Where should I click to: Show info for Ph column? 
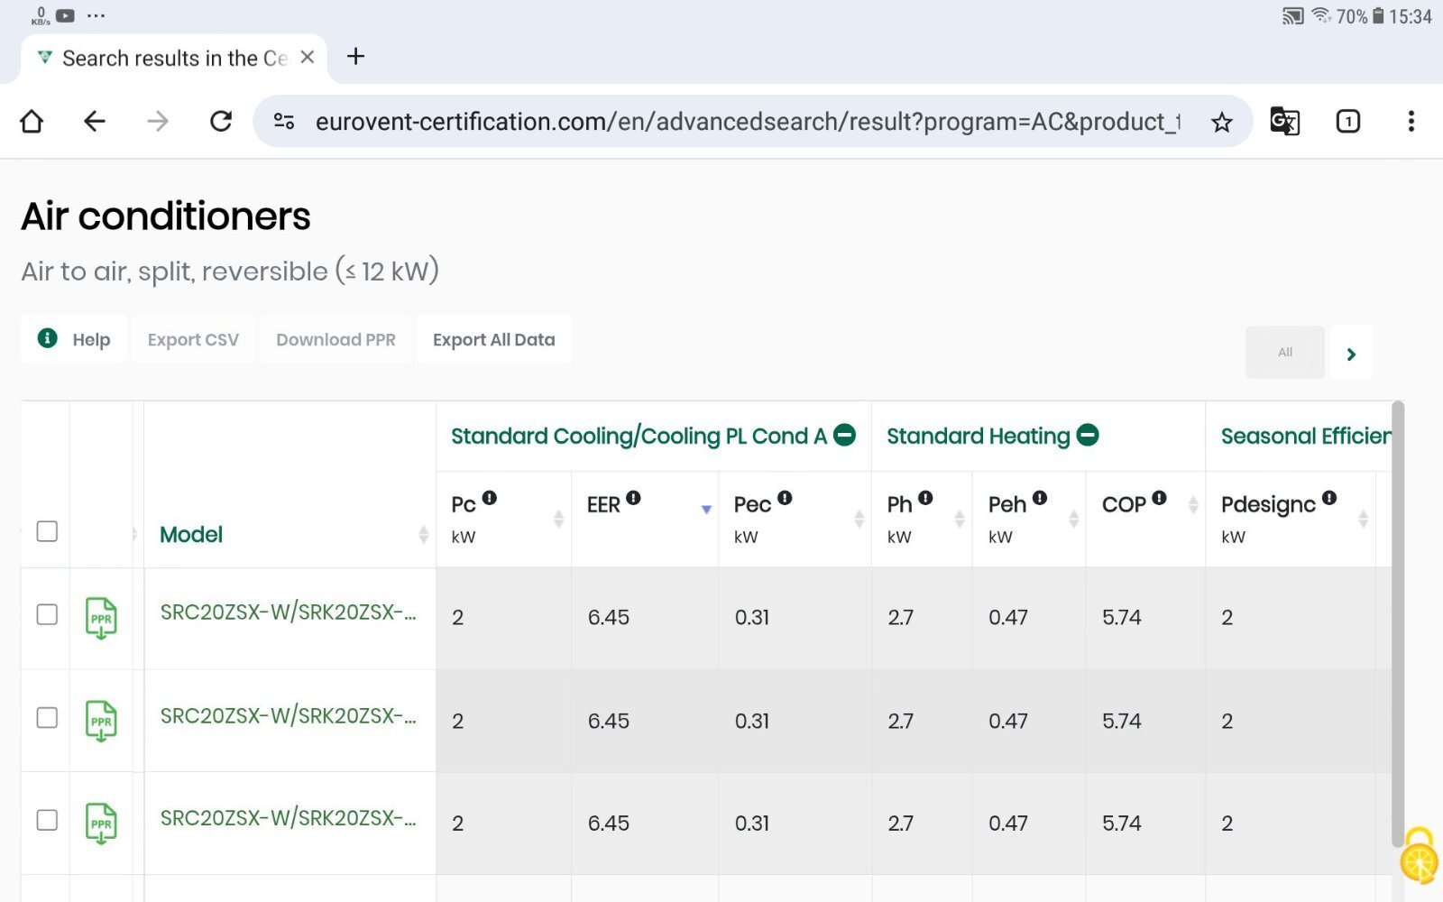click(925, 497)
